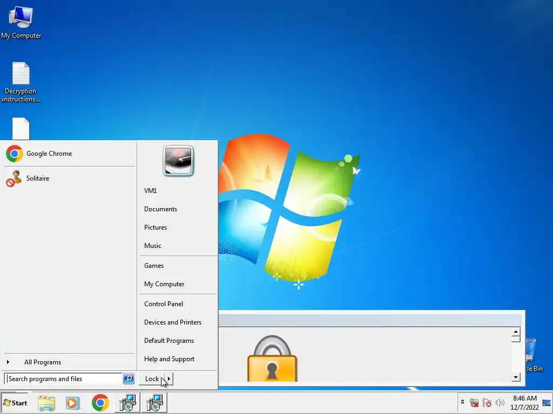
Task: Click the Search programs and files box
Action: coord(64,379)
